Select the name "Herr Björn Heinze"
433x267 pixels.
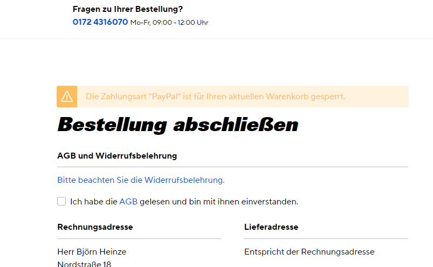[x=92, y=252]
